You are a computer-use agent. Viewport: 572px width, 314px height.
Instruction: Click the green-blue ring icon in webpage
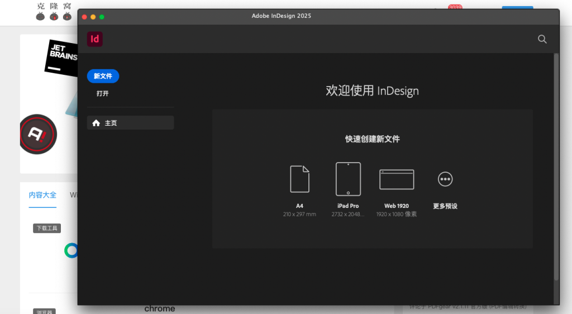pos(71,250)
